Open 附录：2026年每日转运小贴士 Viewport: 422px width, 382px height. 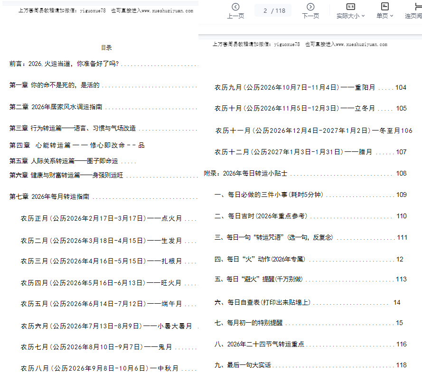[305, 174]
